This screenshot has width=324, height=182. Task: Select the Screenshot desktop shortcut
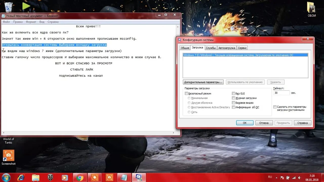pos(9,157)
